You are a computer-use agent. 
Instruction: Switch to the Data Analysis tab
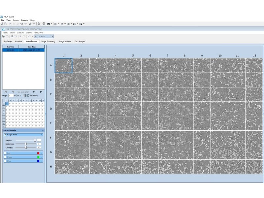pos(80,42)
